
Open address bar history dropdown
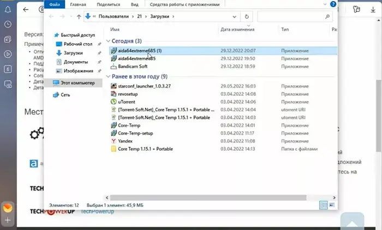click(x=236, y=16)
